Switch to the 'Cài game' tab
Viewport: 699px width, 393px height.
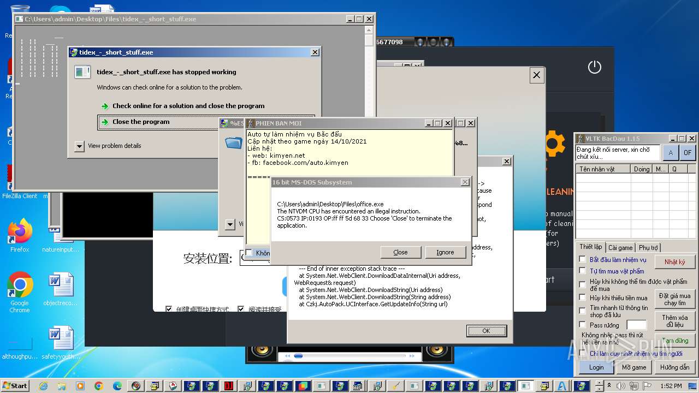point(620,247)
